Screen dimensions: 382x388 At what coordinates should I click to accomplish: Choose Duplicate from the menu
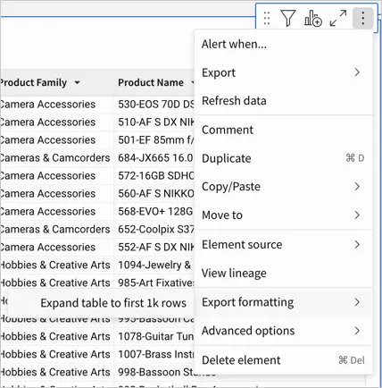pyautogui.click(x=284, y=158)
